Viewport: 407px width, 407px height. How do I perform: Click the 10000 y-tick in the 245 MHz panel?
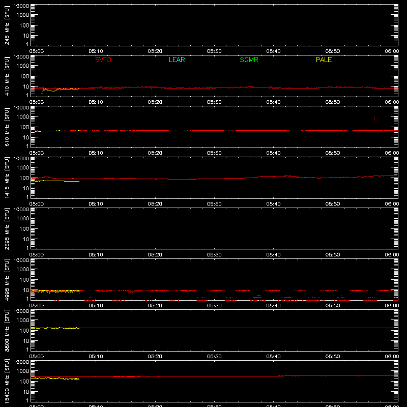(21, 6)
